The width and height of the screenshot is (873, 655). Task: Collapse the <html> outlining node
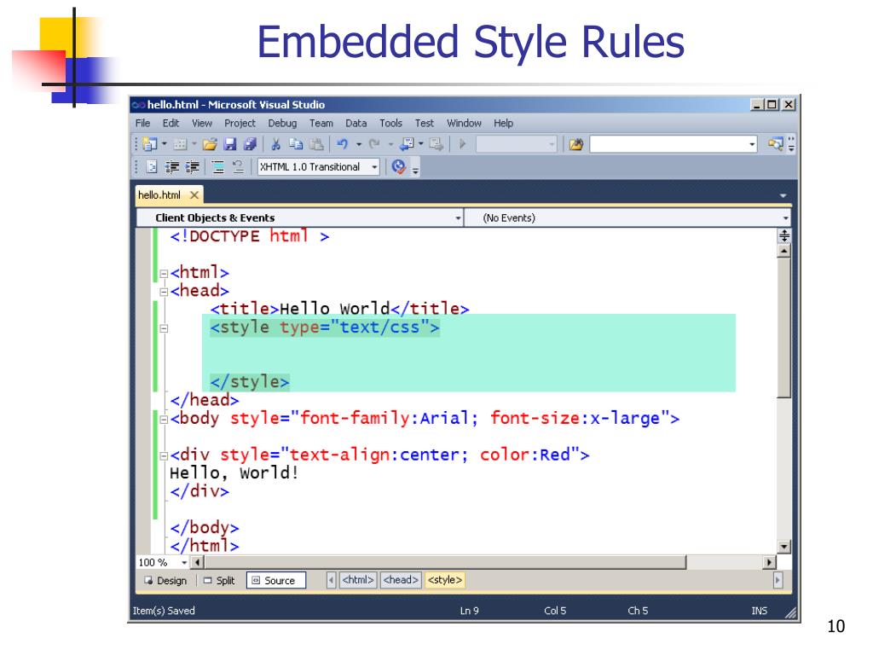pos(164,274)
